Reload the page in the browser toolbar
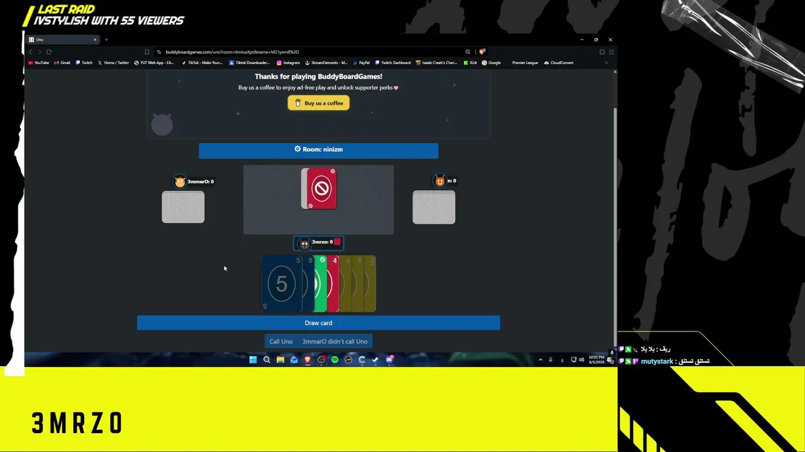 [x=49, y=52]
